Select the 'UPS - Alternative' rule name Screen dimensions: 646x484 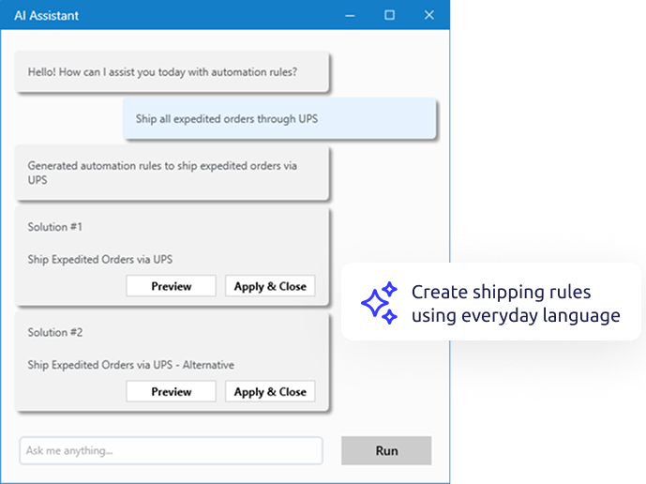pos(131,365)
